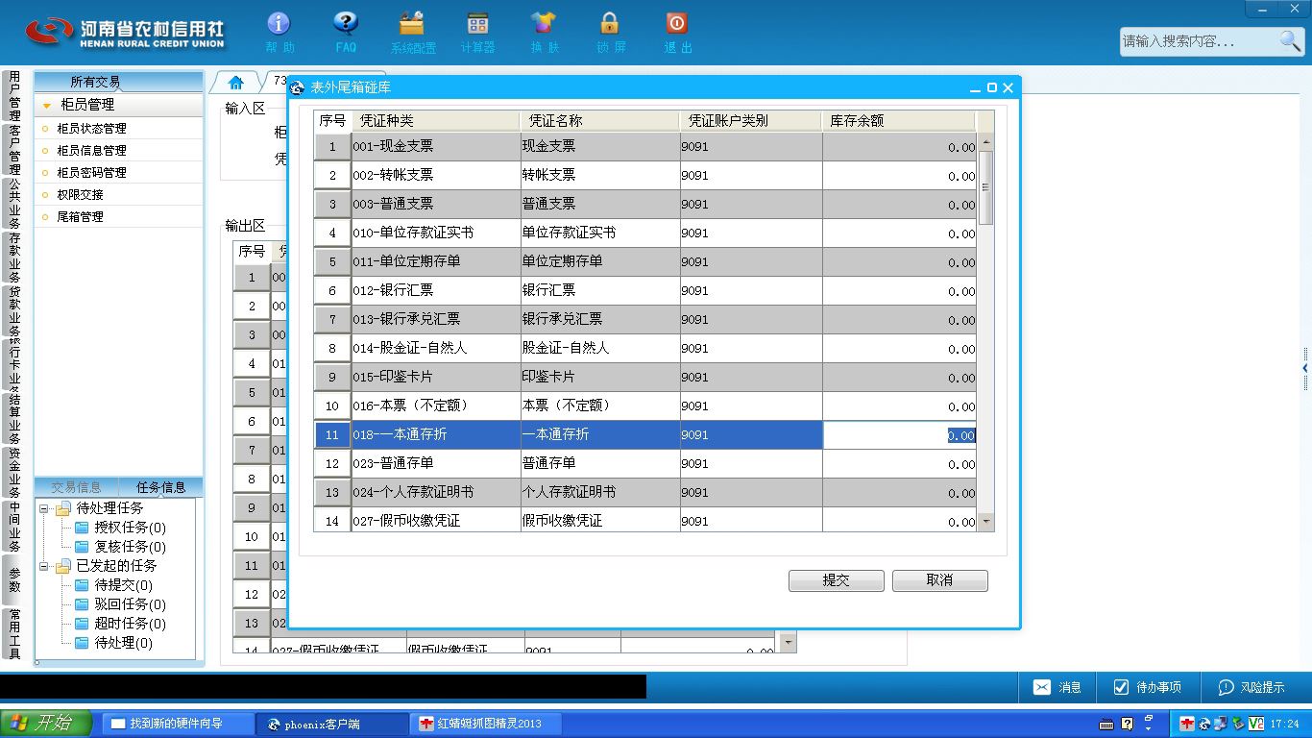Click the 超时任务(0) folder icon
Viewport: 1312px width, 738px height.
(82, 624)
